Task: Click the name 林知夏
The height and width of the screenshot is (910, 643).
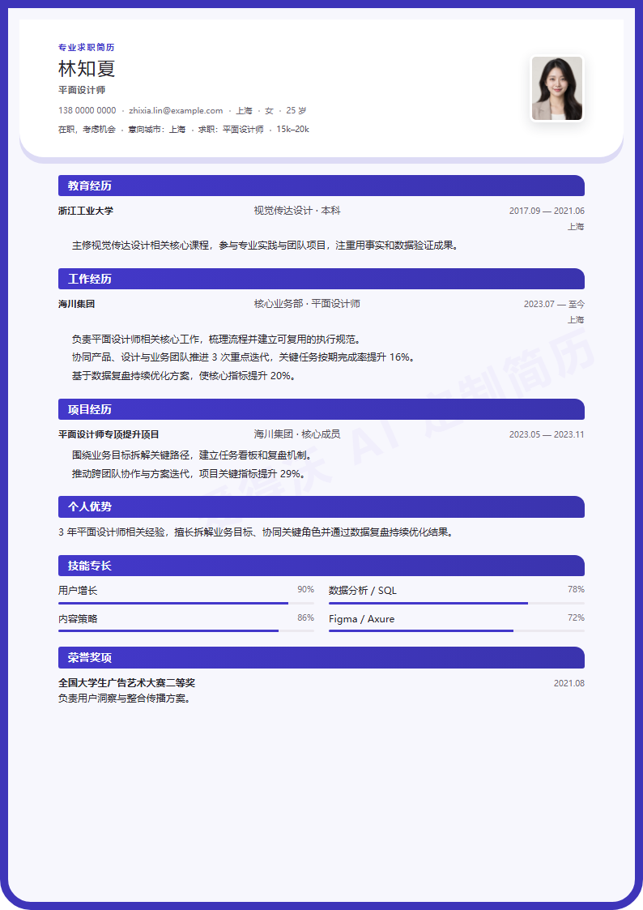Action: pyautogui.click(x=87, y=69)
